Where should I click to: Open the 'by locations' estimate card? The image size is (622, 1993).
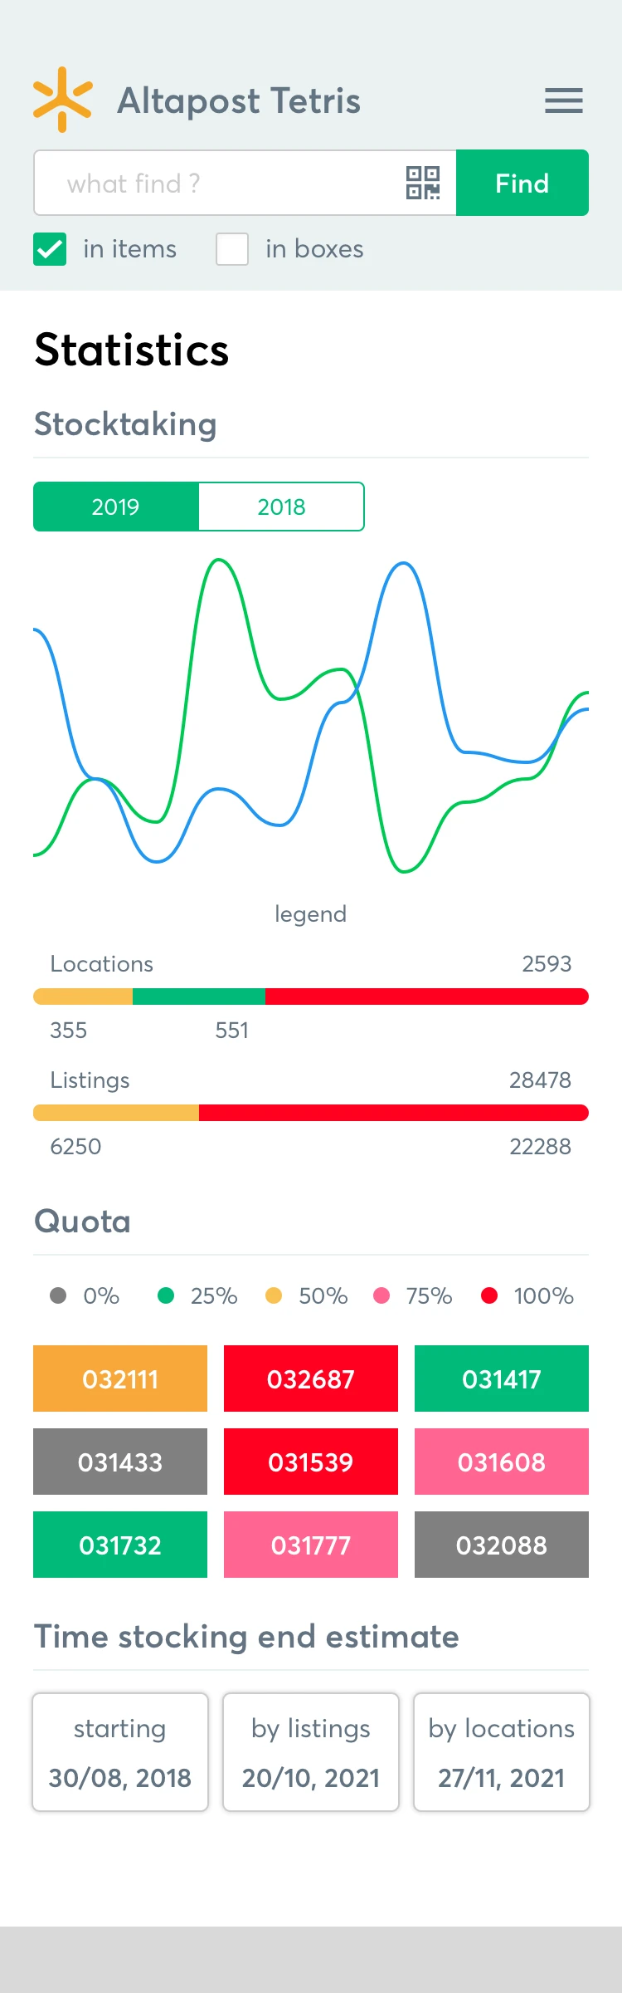coord(502,1752)
